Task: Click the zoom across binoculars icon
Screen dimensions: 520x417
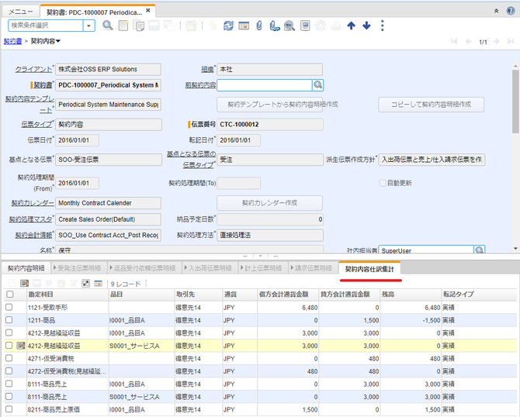Action: 289,26
